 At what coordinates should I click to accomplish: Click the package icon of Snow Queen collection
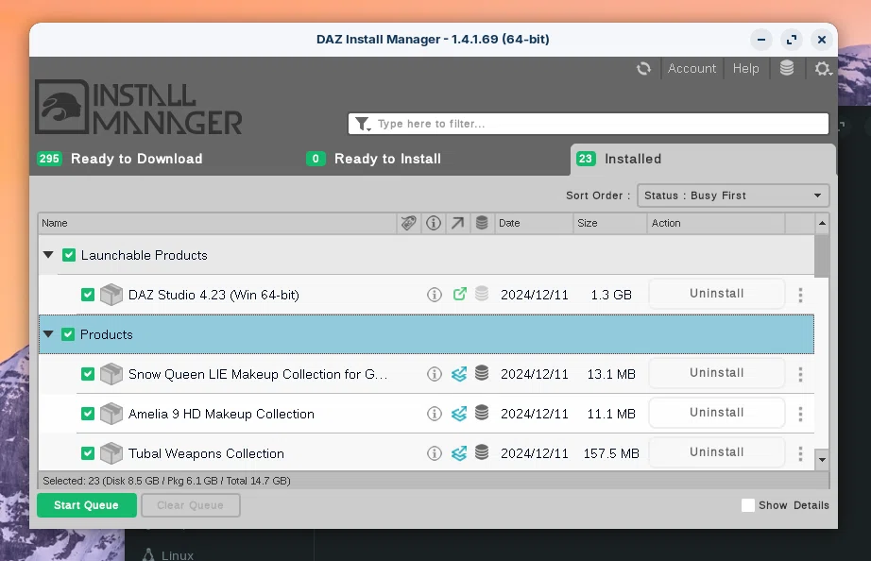(x=111, y=374)
